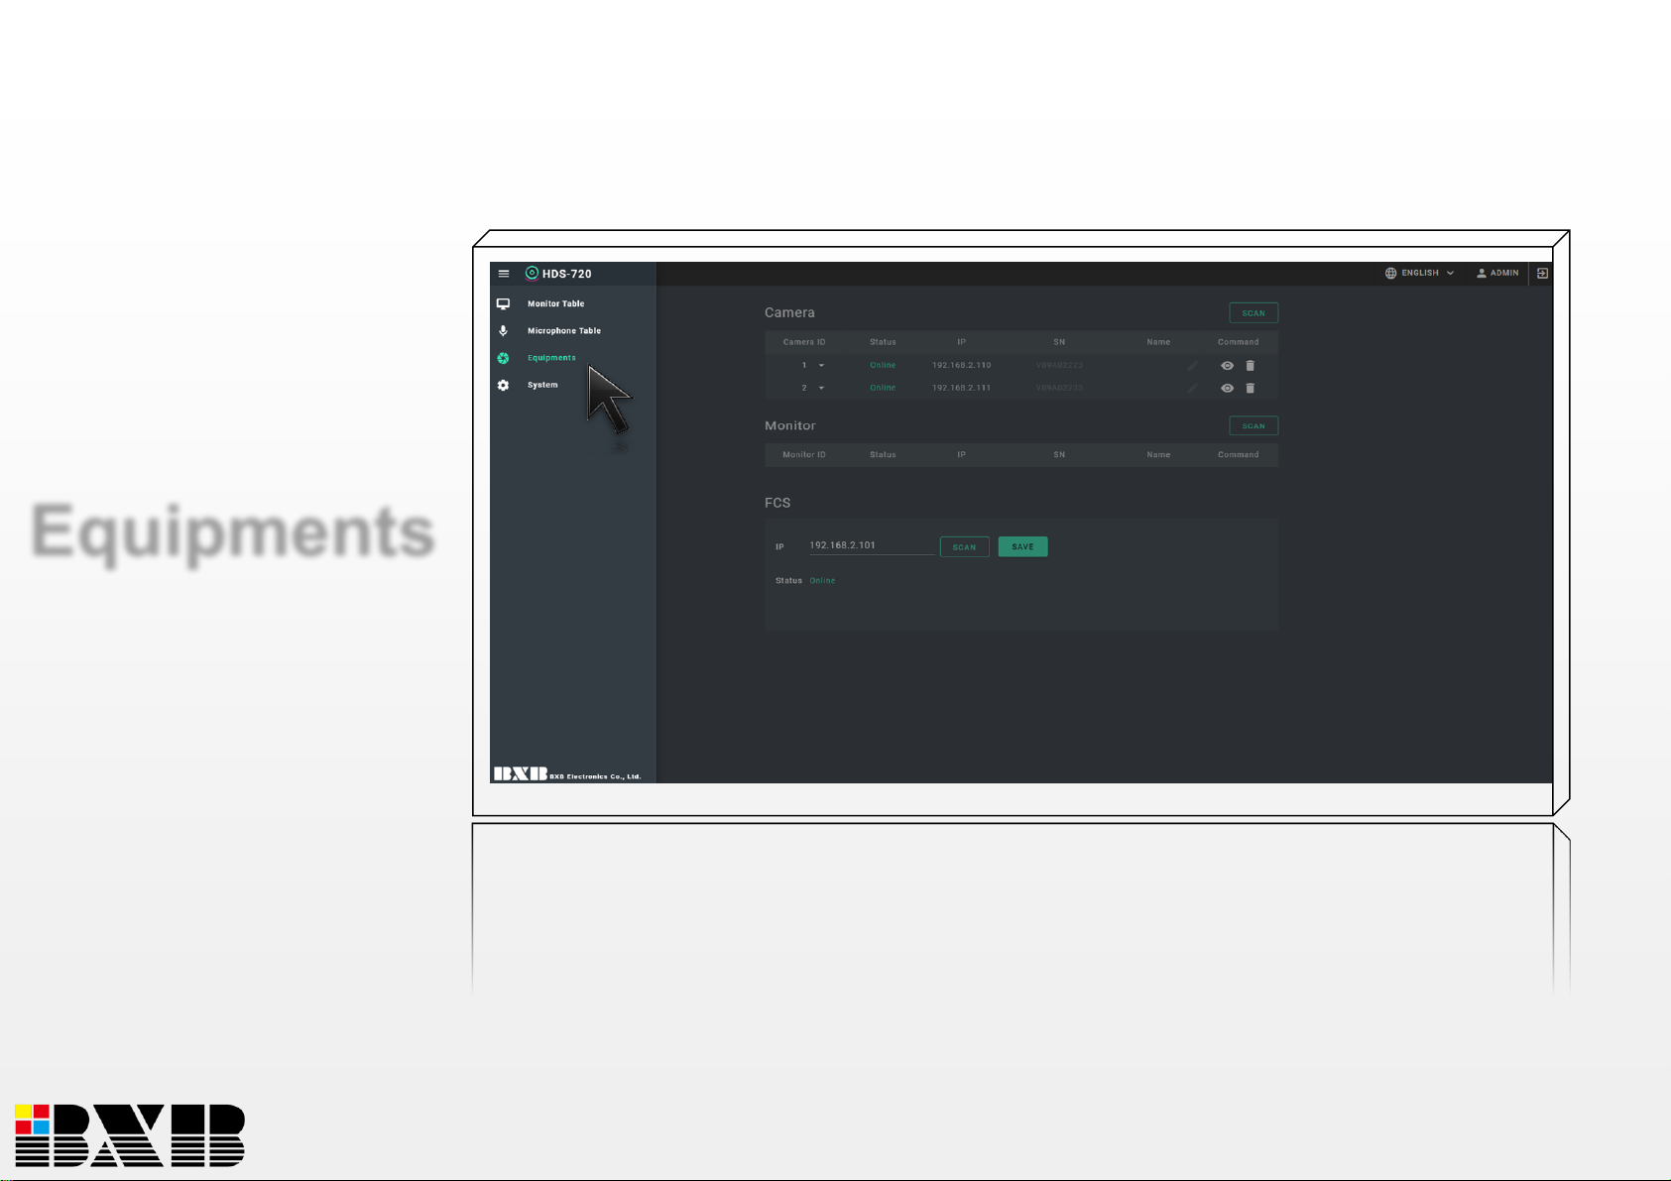Toggle preview eye for camera 2

(1227, 389)
